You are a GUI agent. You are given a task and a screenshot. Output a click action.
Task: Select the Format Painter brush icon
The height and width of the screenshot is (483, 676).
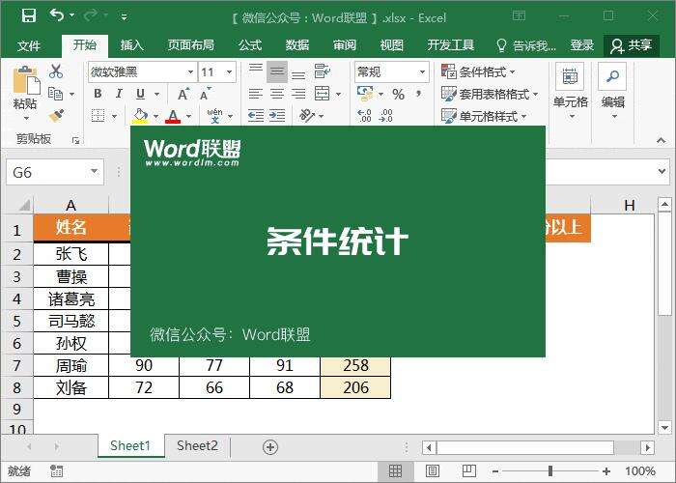[56, 116]
